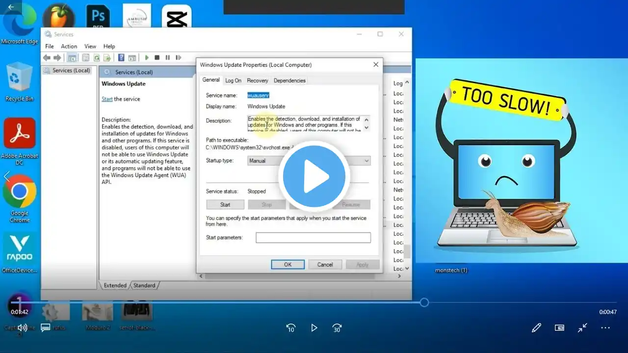Image resolution: width=628 pixels, height=353 pixels.
Task: Click the Start parameters input field
Action: (x=313, y=238)
